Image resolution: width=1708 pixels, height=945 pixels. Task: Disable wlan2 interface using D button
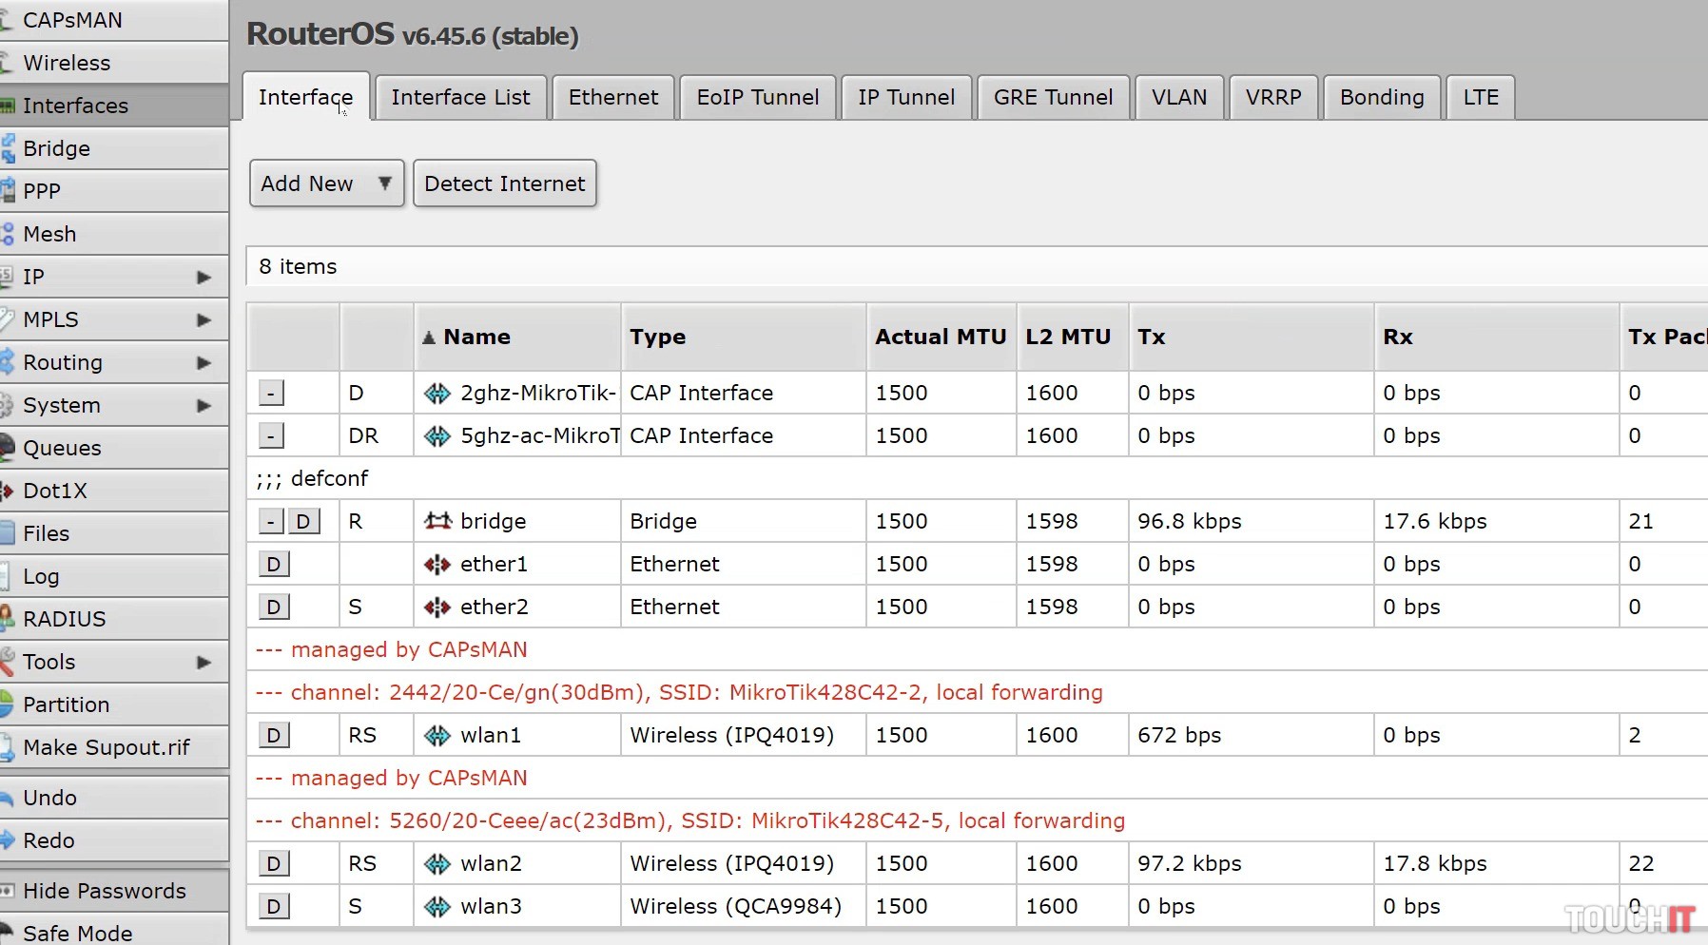[274, 864]
